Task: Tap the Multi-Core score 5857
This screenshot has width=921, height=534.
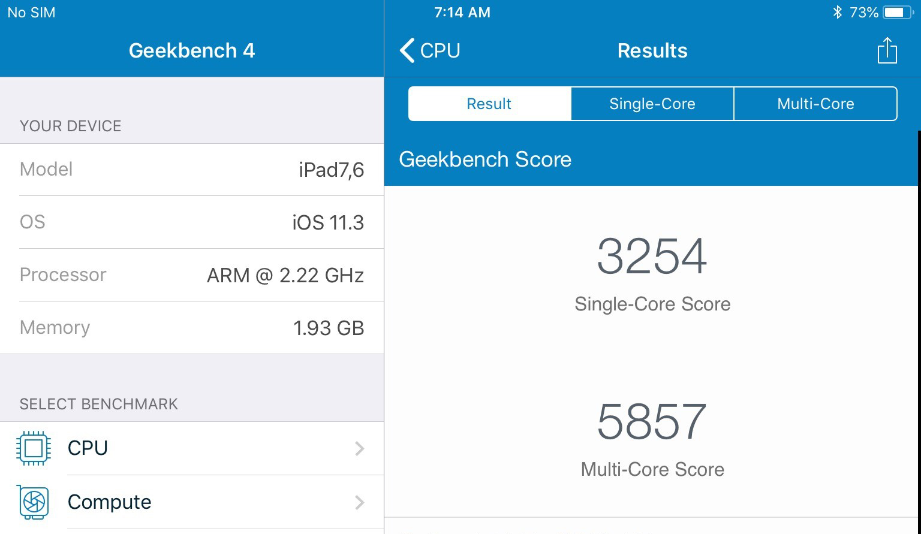Action: 652,422
